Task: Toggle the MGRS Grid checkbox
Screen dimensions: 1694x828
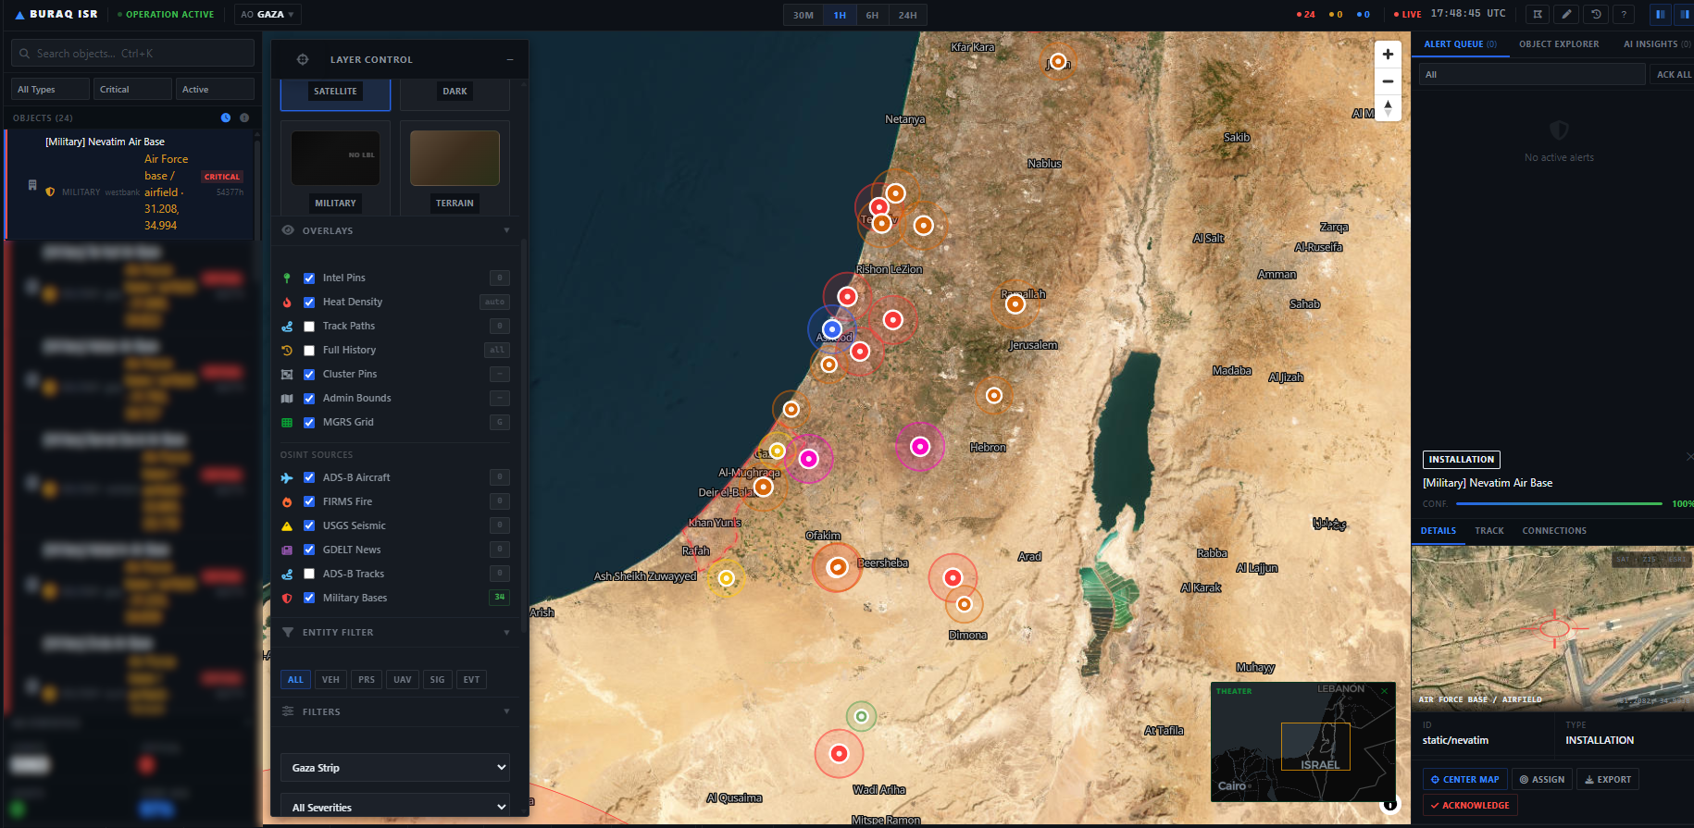Action: (x=309, y=423)
